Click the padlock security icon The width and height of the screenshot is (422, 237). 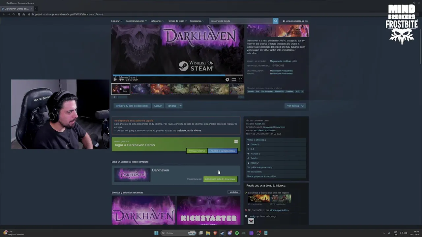29,14
